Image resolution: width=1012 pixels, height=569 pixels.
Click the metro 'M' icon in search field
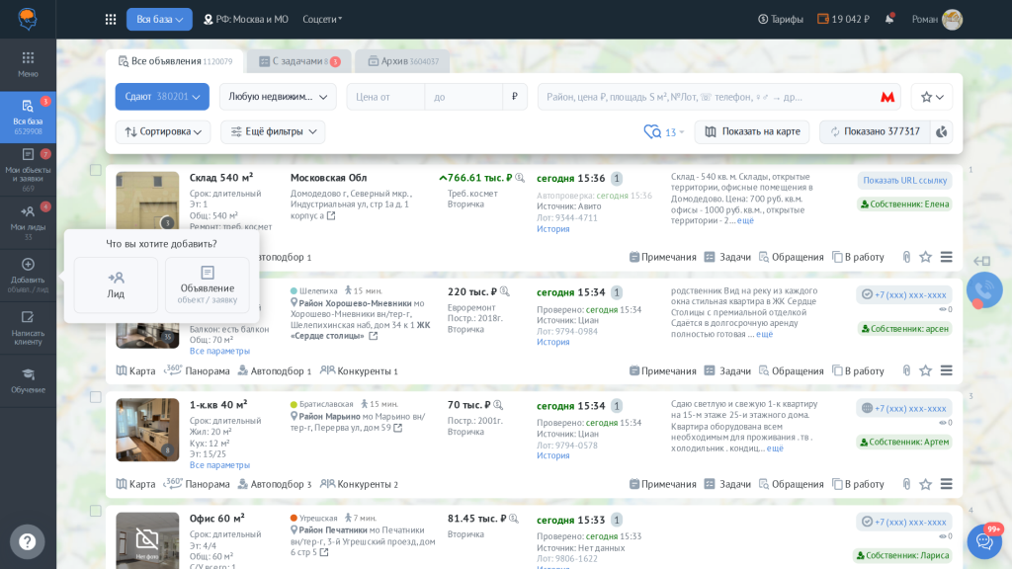[x=887, y=97]
